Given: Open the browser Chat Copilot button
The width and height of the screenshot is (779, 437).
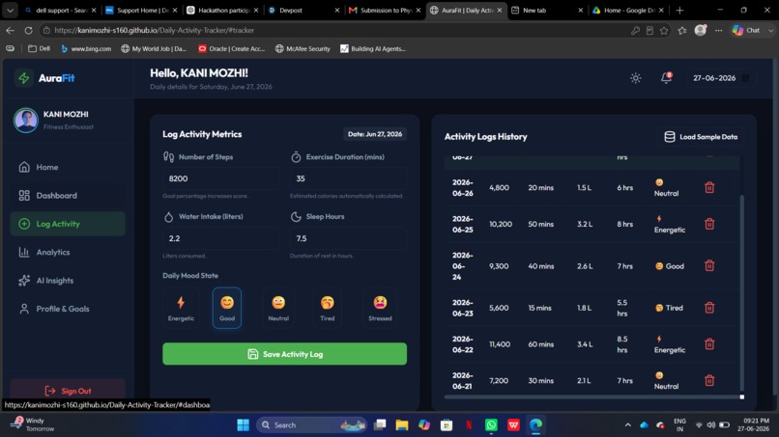Looking at the screenshot, I should click(747, 30).
